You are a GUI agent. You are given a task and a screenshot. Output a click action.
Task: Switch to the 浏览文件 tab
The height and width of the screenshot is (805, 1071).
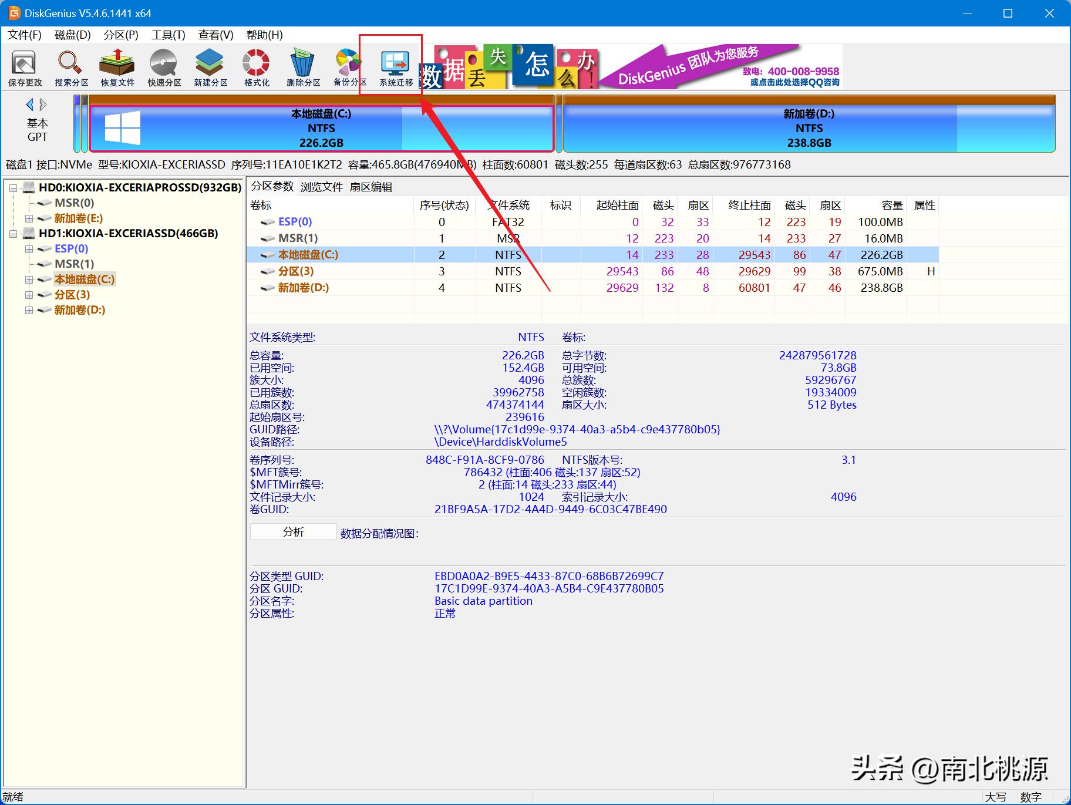tap(322, 187)
